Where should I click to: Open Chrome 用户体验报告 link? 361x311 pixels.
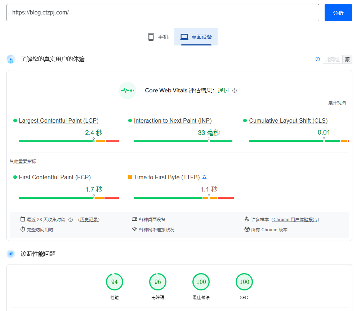click(x=295, y=220)
